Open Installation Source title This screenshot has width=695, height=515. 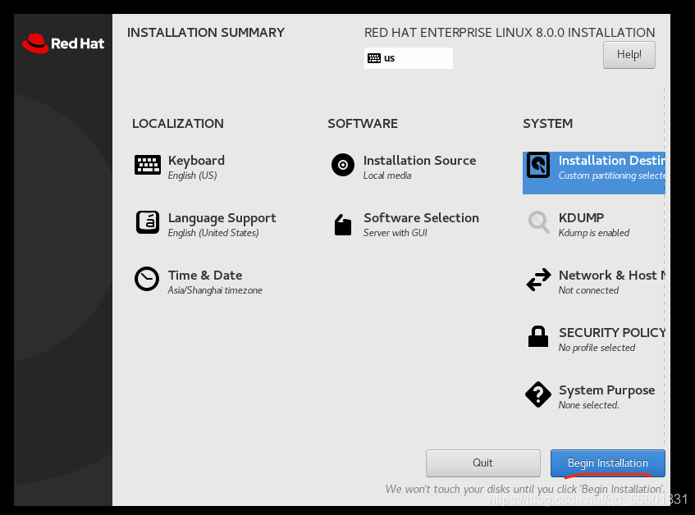(x=420, y=160)
